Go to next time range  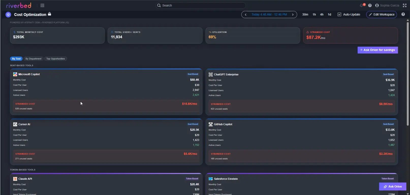tap(293, 14)
